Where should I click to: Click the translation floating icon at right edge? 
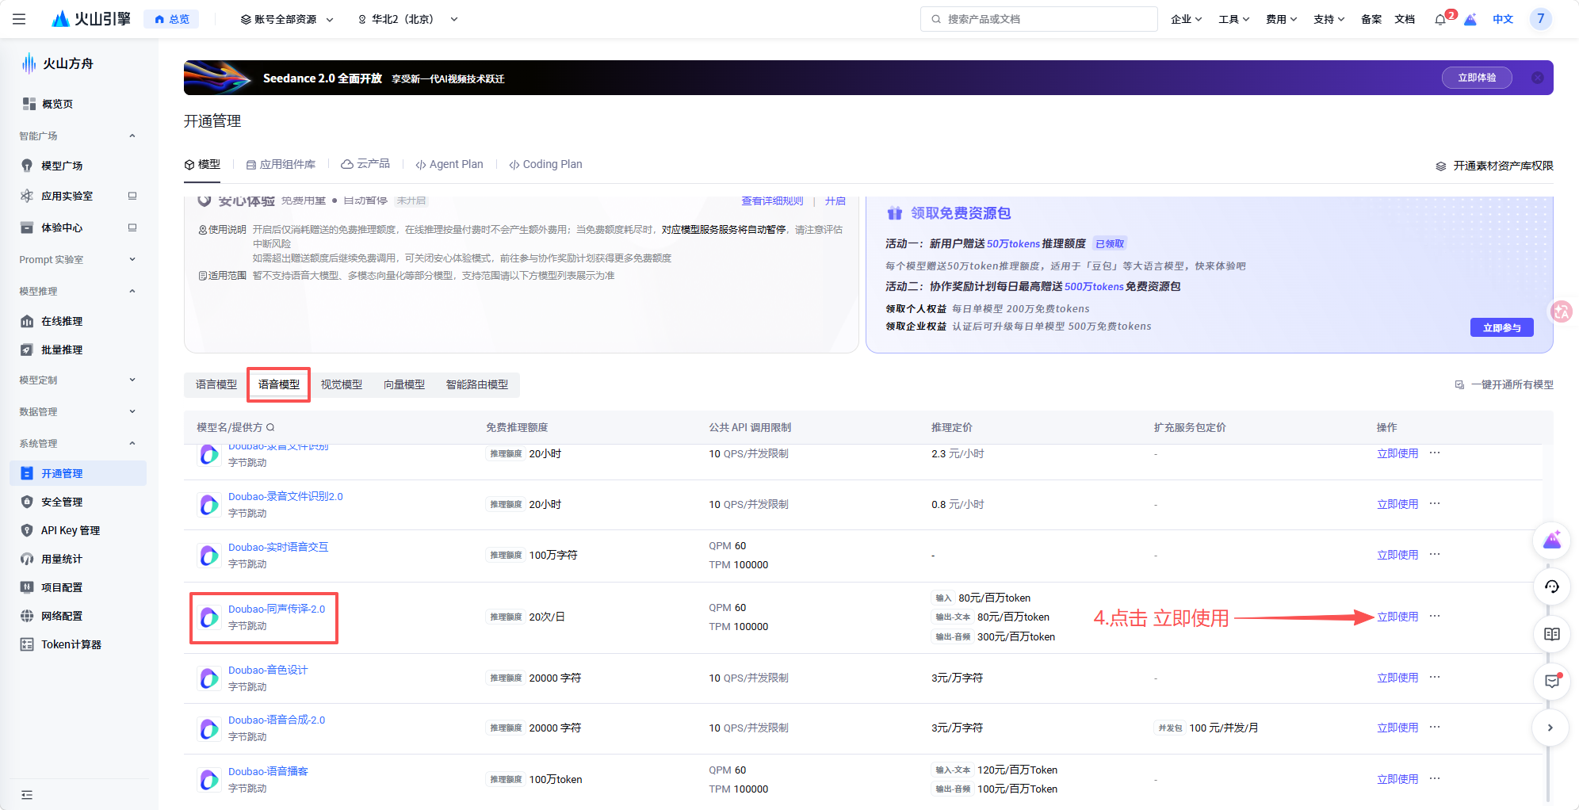tap(1561, 311)
